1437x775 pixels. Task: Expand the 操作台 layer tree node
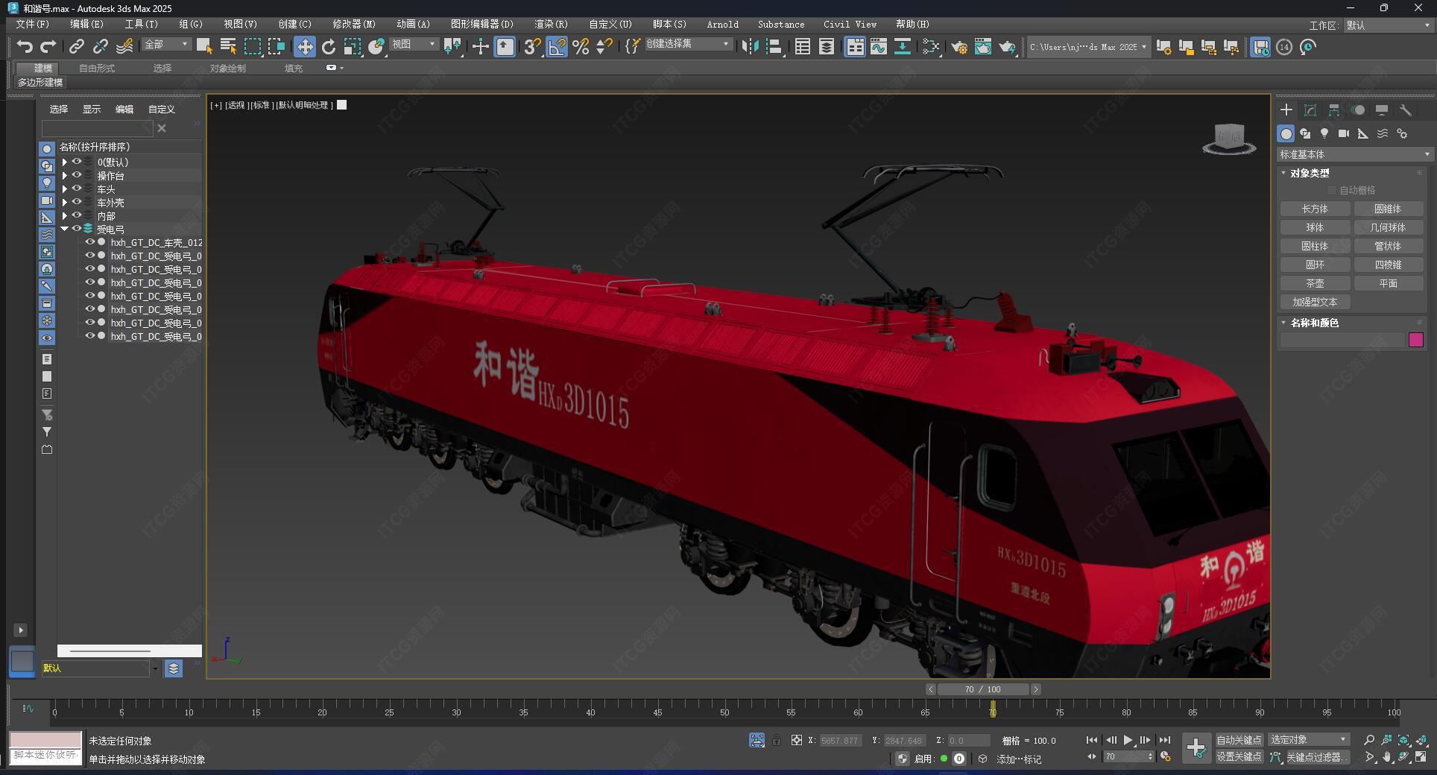point(65,176)
